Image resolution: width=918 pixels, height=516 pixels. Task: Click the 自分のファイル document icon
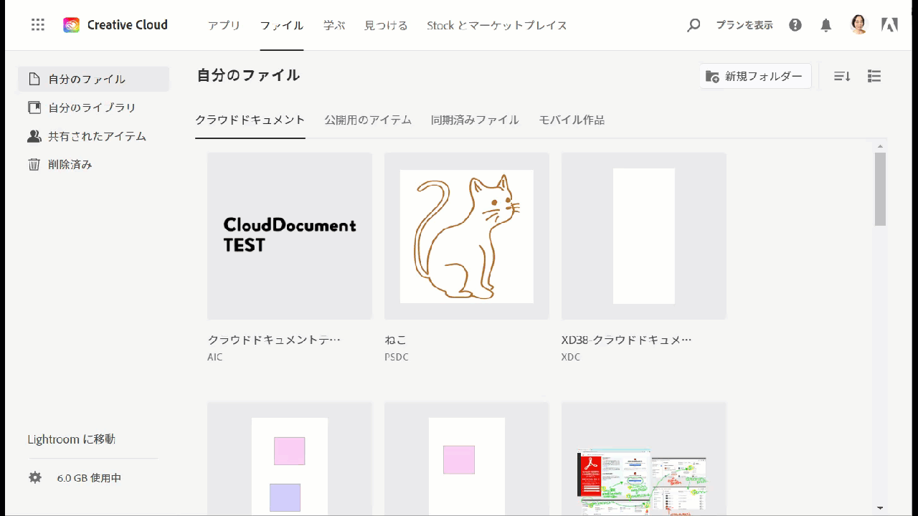click(x=34, y=79)
